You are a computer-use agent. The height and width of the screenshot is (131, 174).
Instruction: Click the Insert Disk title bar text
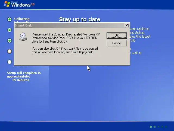(x=24, y=25)
